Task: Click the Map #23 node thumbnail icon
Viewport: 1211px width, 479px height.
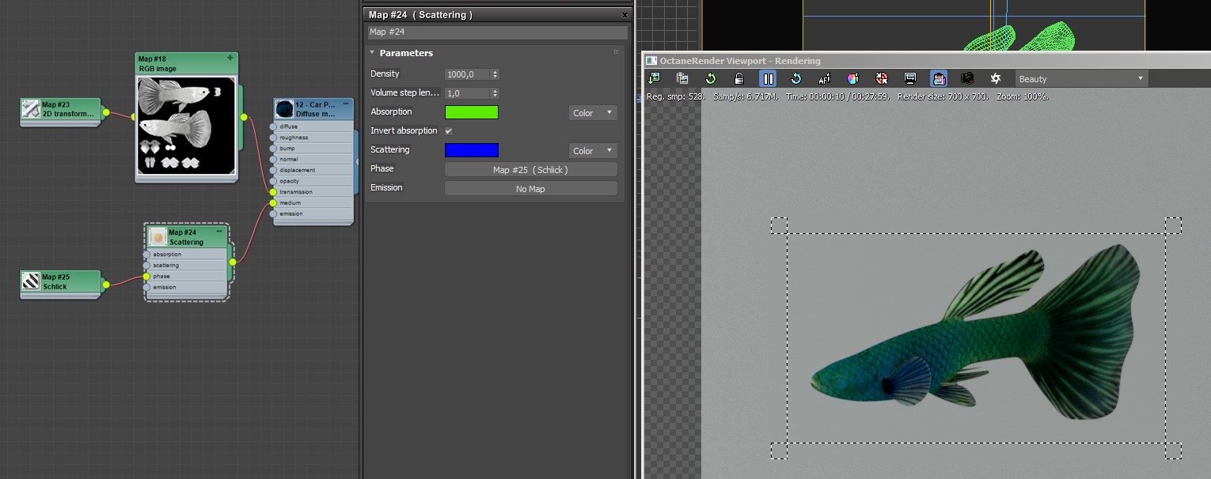Action: point(31,109)
